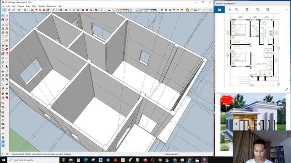Choose Orbit tool in left palette

point(3,72)
